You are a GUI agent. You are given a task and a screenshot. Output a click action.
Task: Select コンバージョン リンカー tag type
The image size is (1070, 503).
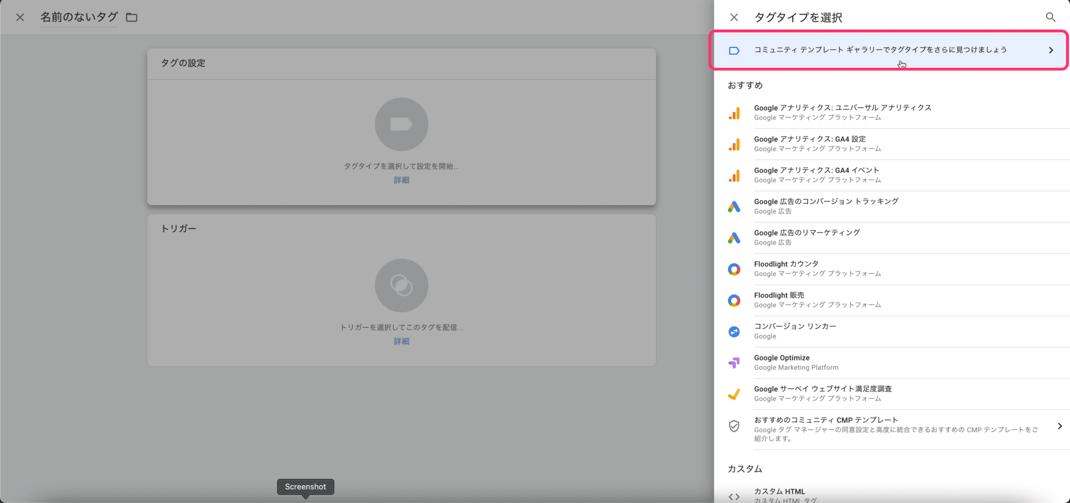891,332
